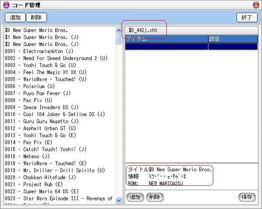
Task: Click the アイテム column header
Action: click(166, 39)
